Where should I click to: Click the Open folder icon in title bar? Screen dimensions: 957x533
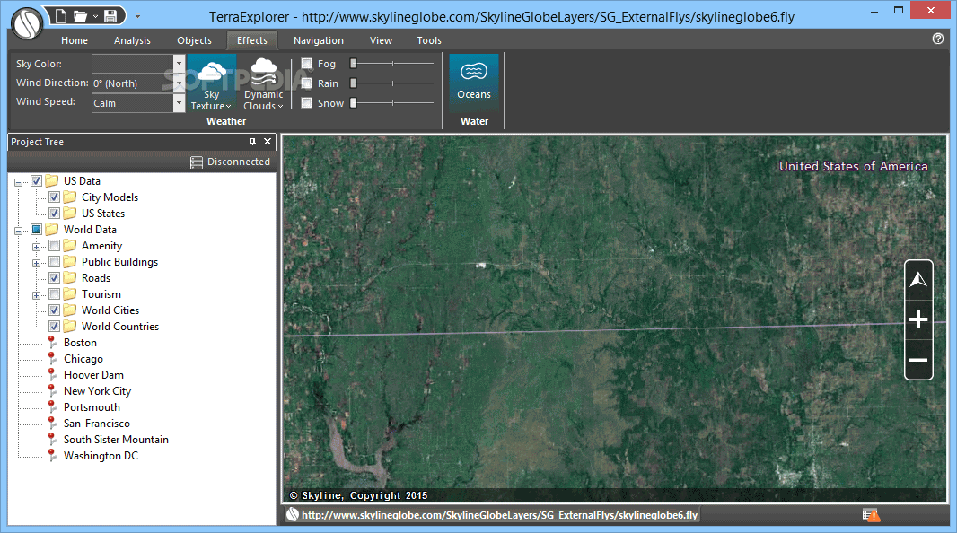[x=80, y=16]
